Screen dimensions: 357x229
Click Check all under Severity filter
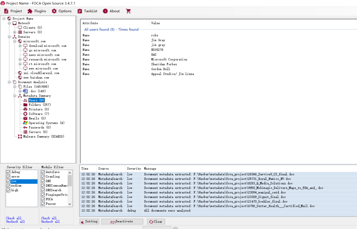coord(14,218)
